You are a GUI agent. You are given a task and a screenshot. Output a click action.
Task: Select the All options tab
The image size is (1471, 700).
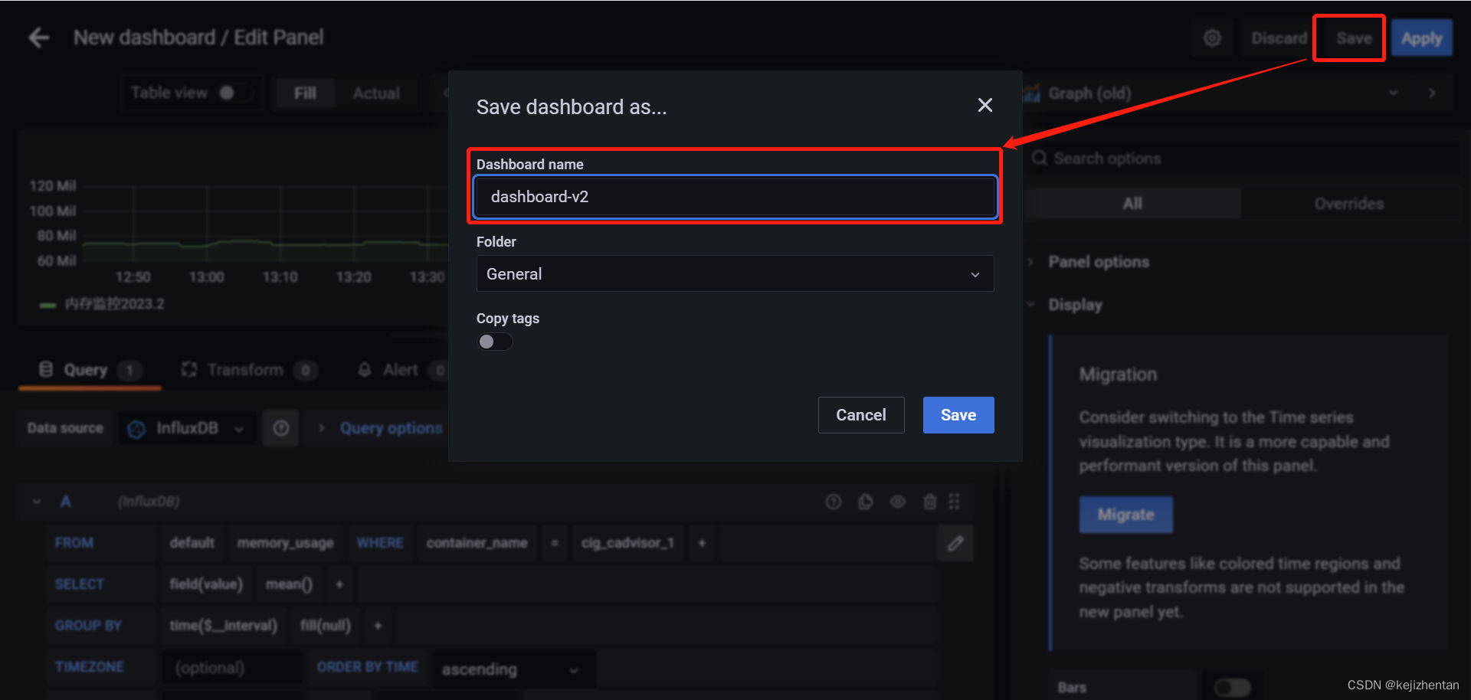(x=1132, y=204)
